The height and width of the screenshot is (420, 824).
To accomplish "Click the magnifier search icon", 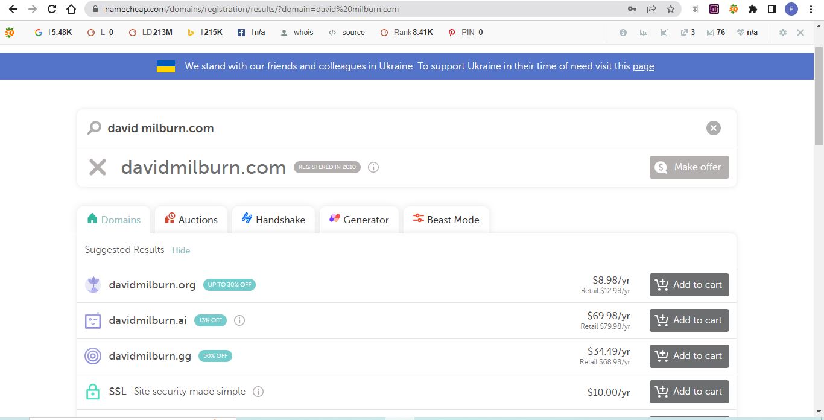I will (x=94, y=128).
